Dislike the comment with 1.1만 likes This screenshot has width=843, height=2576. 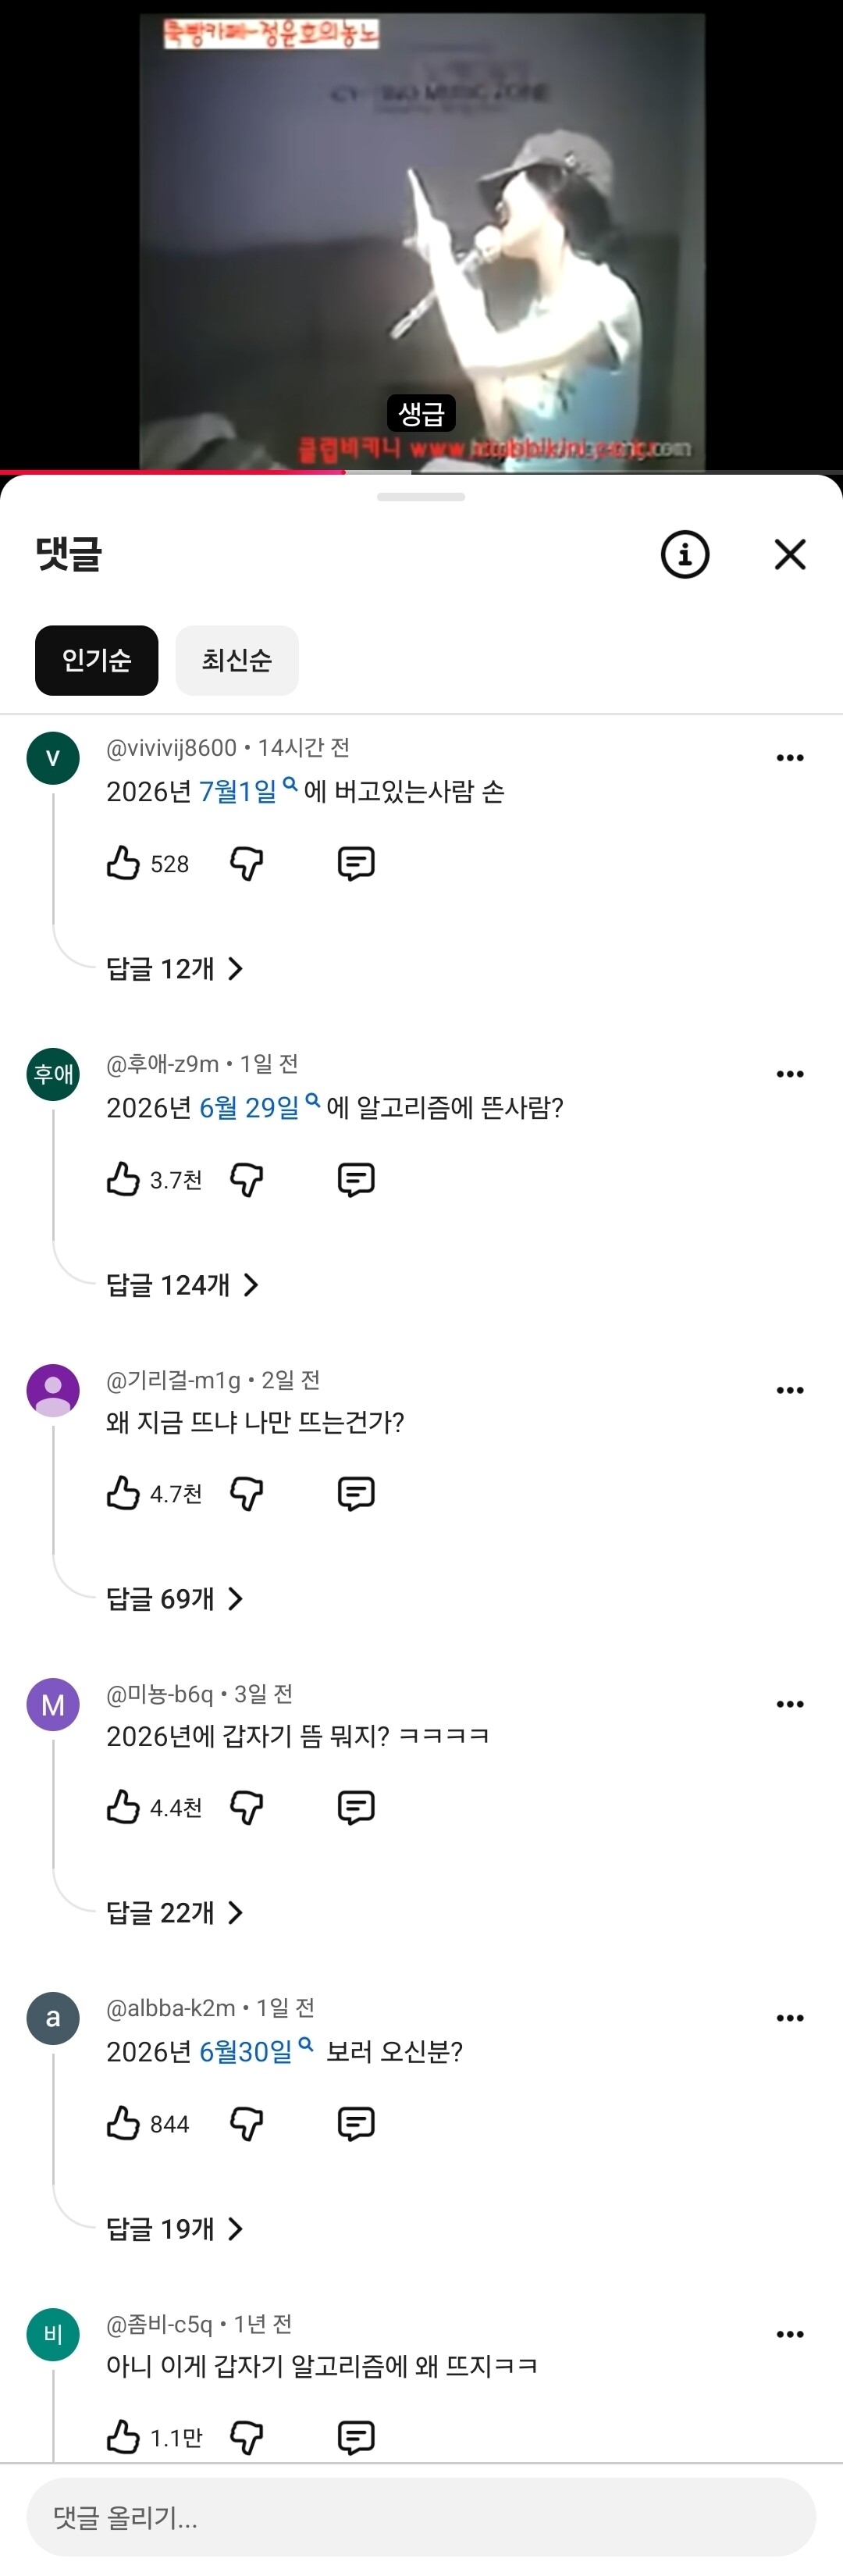click(246, 2437)
